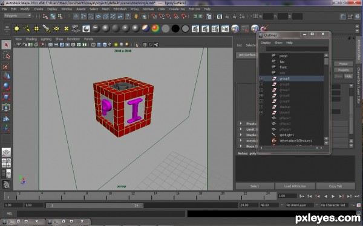
Task: Click frame 12 on the time slider
Action: [129, 196]
